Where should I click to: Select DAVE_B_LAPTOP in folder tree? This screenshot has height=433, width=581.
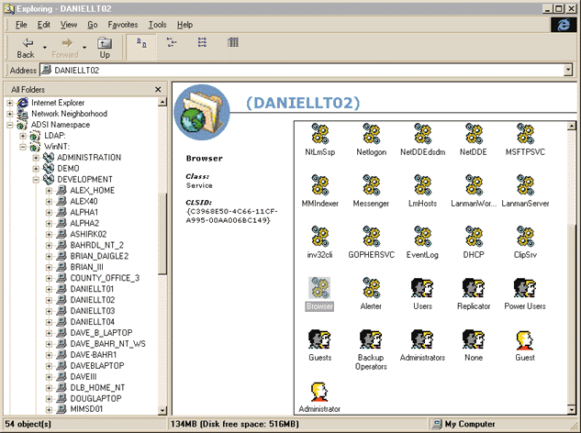tap(101, 333)
